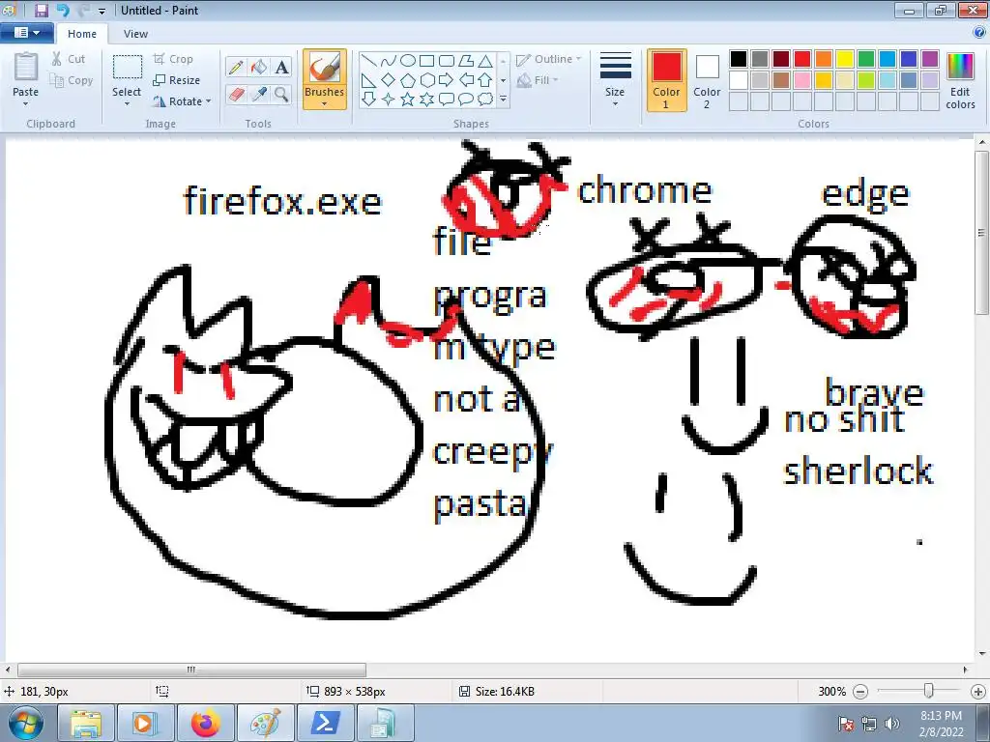This screenshot has height=742, width=990.
Task: Pick the purple color swatch
Action: coord(930,59)
